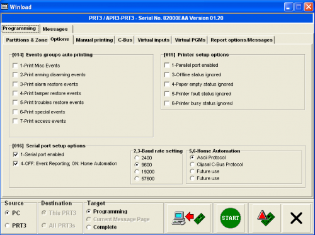Click the PC-to-module transfer direction icon
Screen dimensions: 315x235
[x=188, y=218]
